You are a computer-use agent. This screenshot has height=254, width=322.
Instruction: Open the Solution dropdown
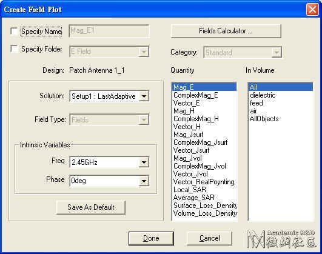click(x=144, y=96)
